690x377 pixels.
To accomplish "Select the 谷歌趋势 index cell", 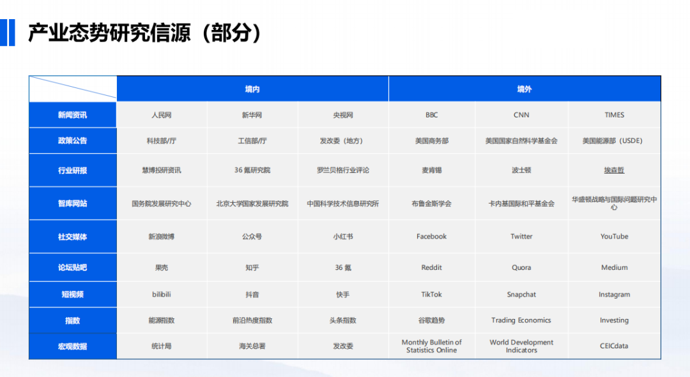I will click(x=432, y=320).
